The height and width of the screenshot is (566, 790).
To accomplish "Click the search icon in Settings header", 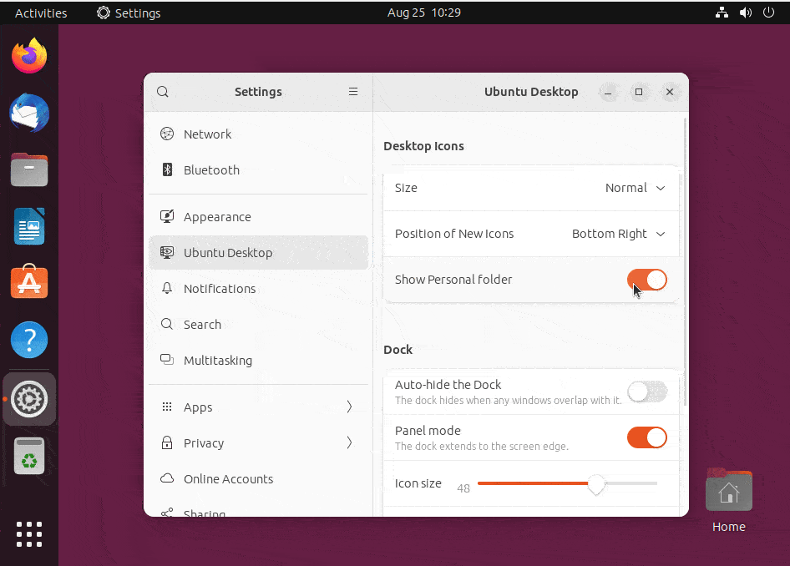I will 162,92.
